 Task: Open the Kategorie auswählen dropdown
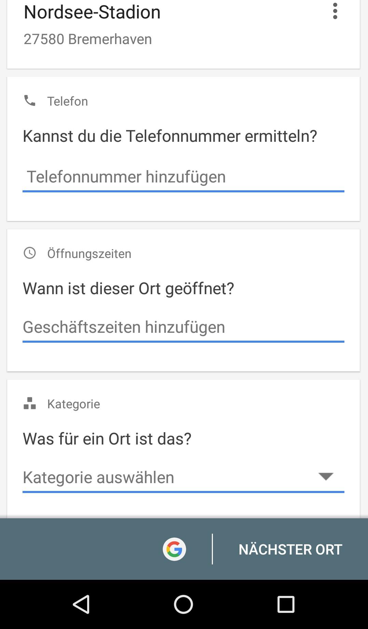(x=167, y=477)
